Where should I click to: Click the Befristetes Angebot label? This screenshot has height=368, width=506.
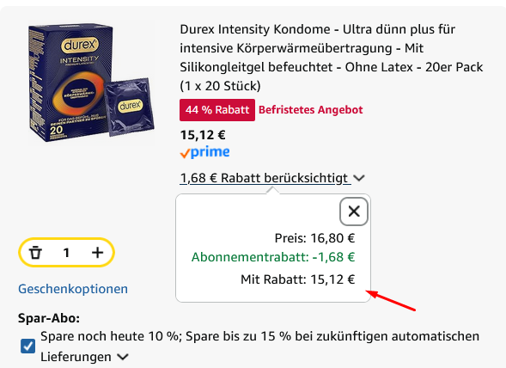(x=311, y=110)
